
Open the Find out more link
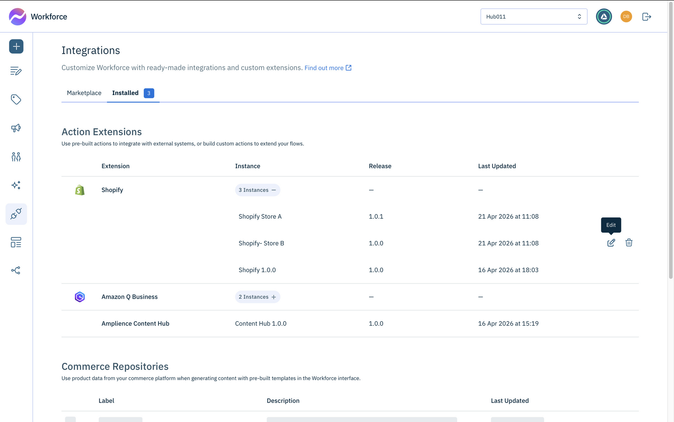click(324, 68)
